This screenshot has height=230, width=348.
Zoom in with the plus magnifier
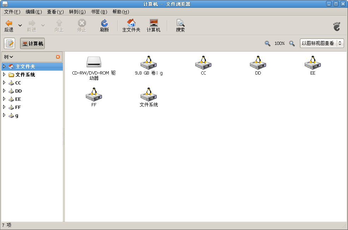tap(292, 43)
